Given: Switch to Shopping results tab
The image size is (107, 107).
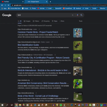Looking at the screenshot, I should (x=45, y=21).
